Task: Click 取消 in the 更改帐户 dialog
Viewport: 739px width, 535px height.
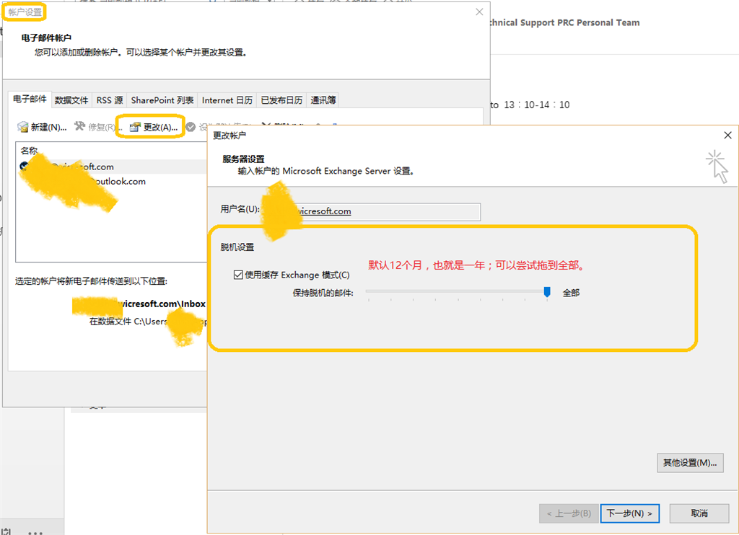Action: (x=699, y=513)
